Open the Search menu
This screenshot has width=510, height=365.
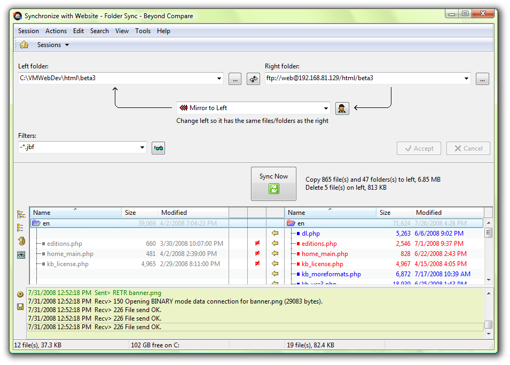[x=99, y=31]
